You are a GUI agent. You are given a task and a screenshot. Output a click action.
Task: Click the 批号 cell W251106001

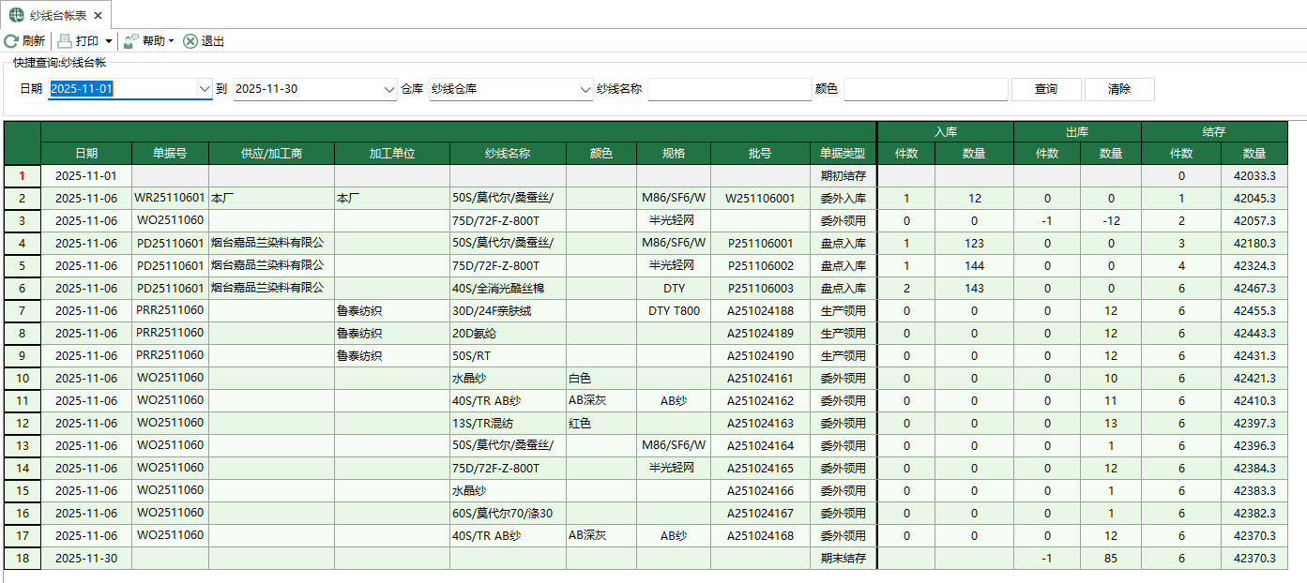click(x=759, y=199)
